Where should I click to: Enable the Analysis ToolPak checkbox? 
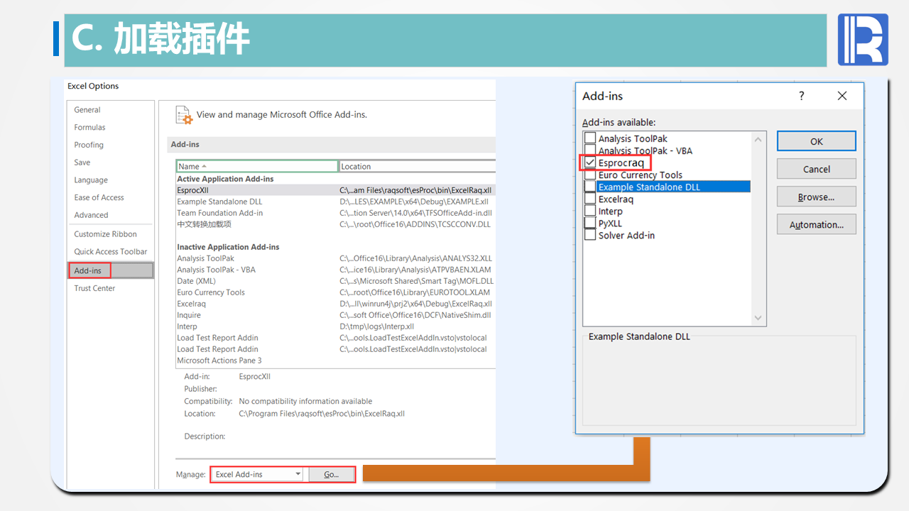(590, 138)
